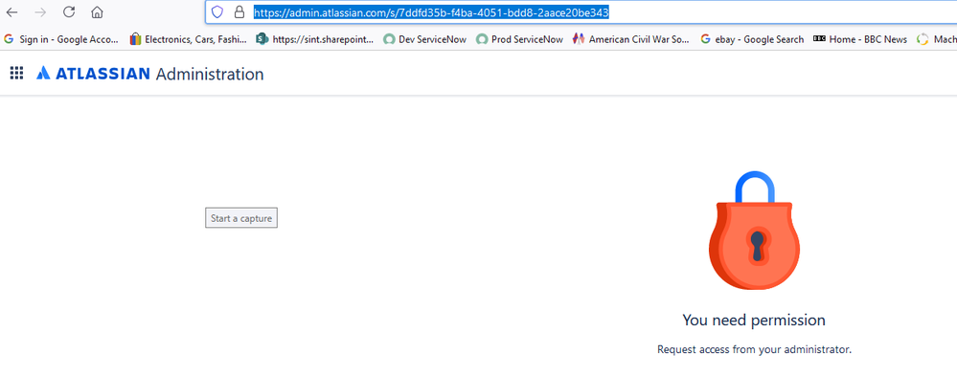Click 'Request access from your administrator.' text
Viewport: 957px width, 376px height.
pos(754,350)
